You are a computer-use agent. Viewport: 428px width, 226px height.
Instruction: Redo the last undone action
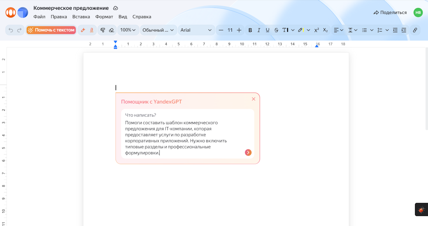(19, 30)
